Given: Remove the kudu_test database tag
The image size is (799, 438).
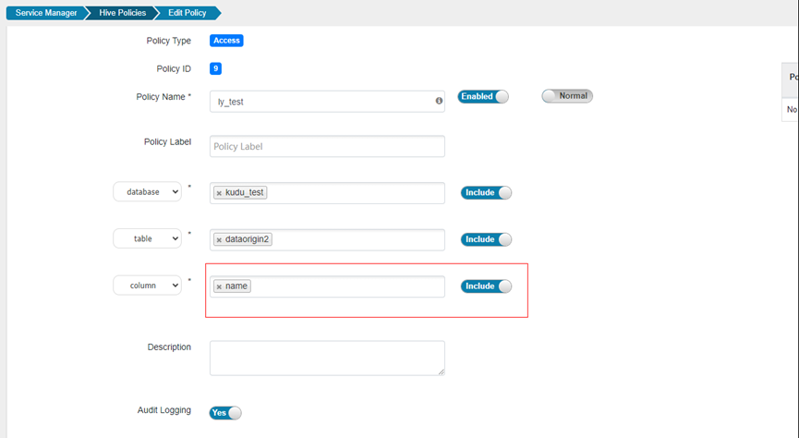Looking at the screenshot, I should point(219,193).
